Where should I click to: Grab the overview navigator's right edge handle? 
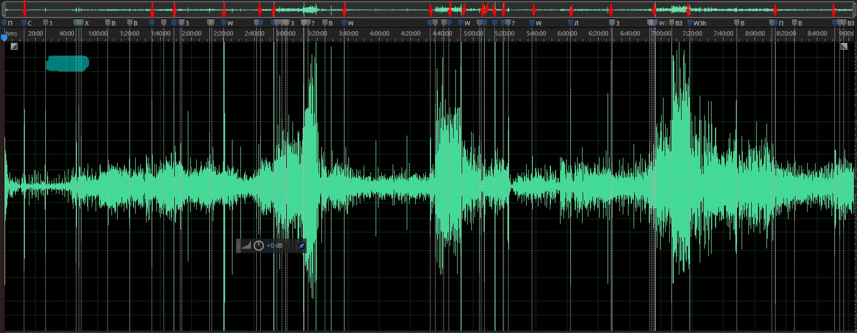[854, 9]
